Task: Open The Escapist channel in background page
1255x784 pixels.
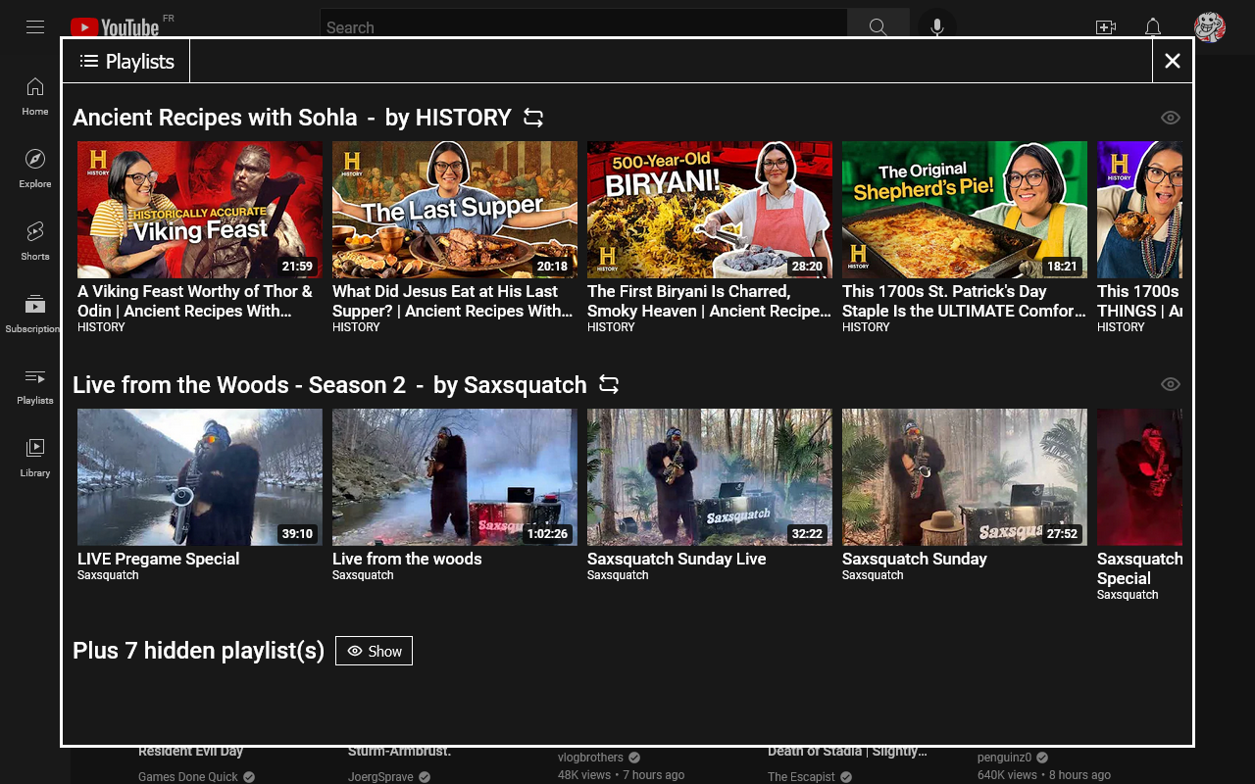Action: [801, 776]
